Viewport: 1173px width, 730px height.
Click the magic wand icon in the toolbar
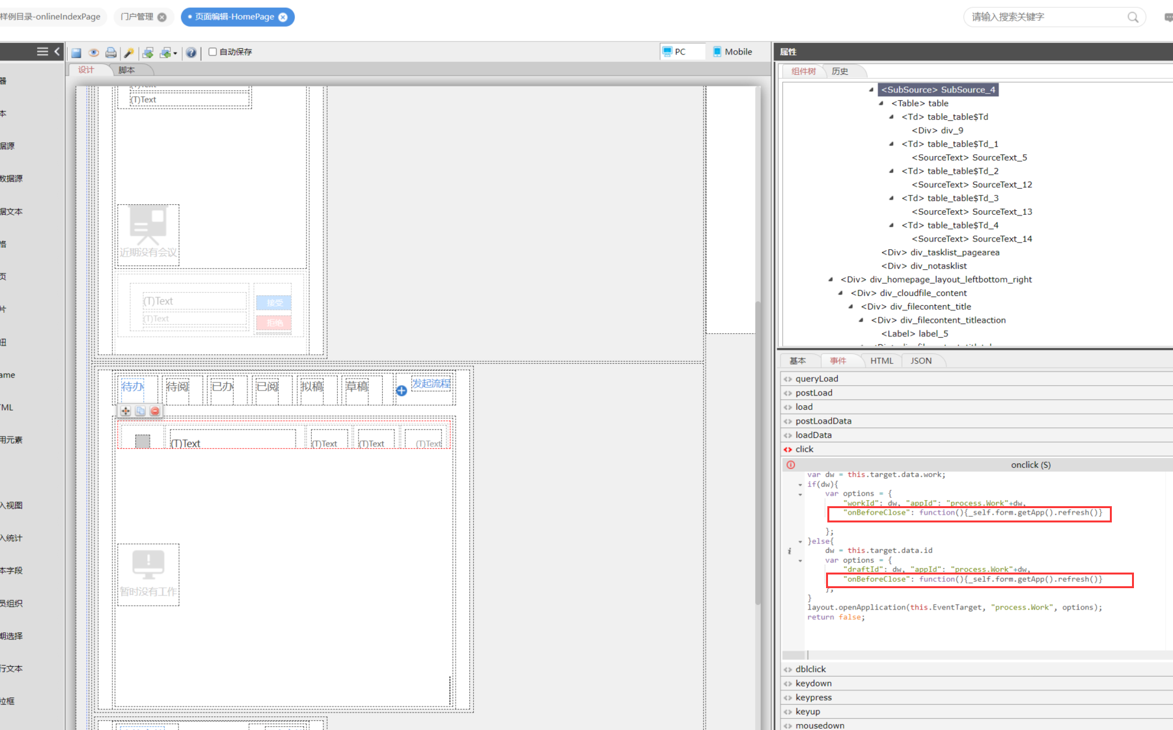[x=129, y=53]
